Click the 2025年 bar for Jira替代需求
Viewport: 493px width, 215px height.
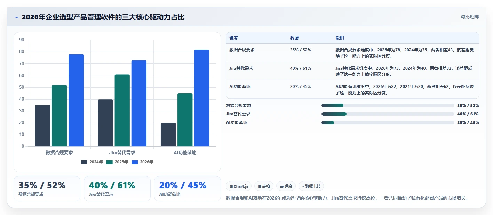click(122, 110)
